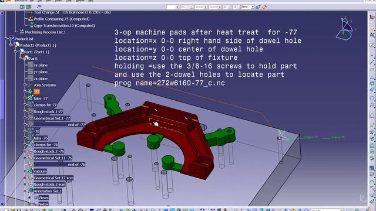The width and height of the screenshot is (376, 211).
Task: Click painter icon right of None dropdown
Action: point(258,7)
